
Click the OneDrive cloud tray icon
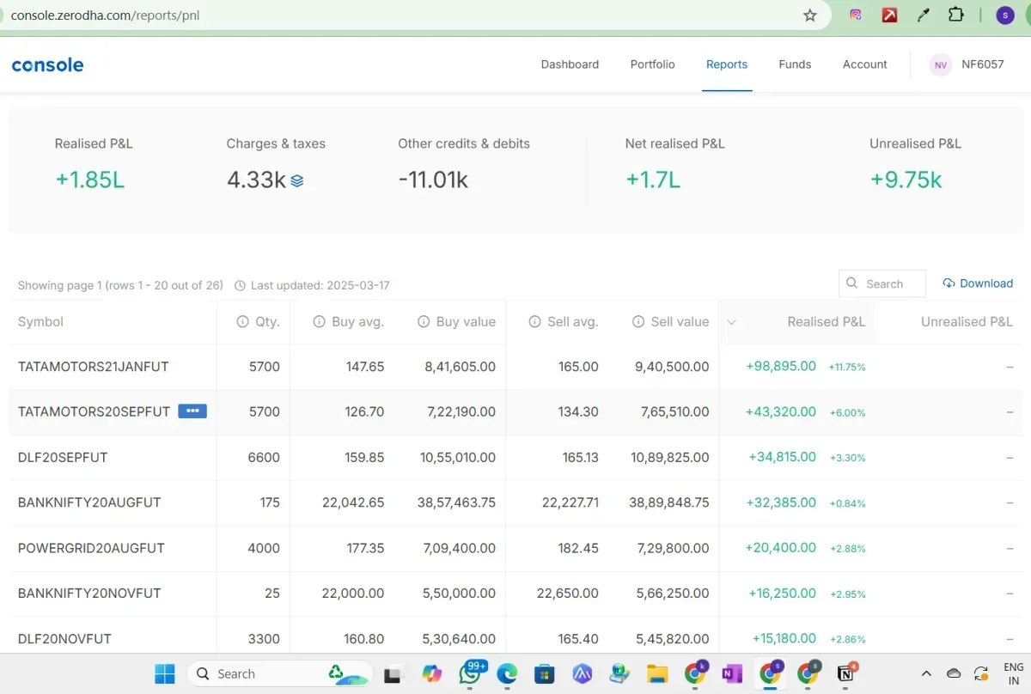point(954,673)
